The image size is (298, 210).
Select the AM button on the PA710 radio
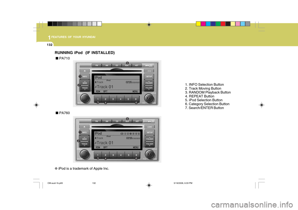tap(107, 65)
